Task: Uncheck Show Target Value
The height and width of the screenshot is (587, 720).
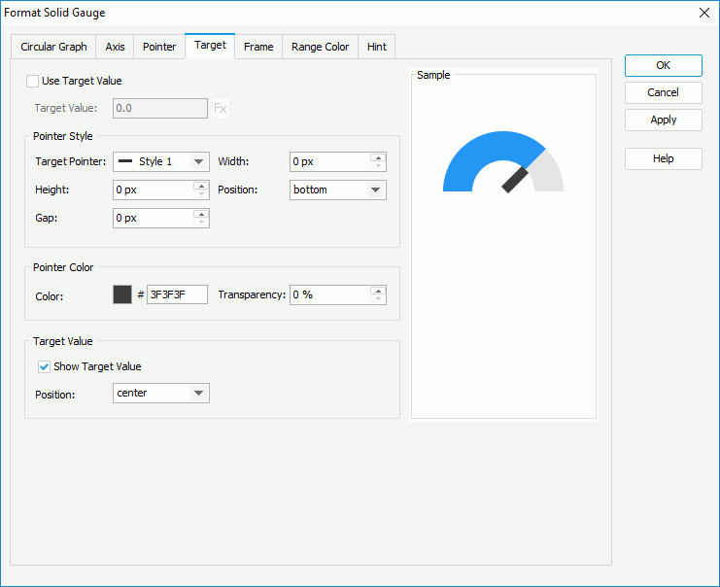Action: point(44,367)
